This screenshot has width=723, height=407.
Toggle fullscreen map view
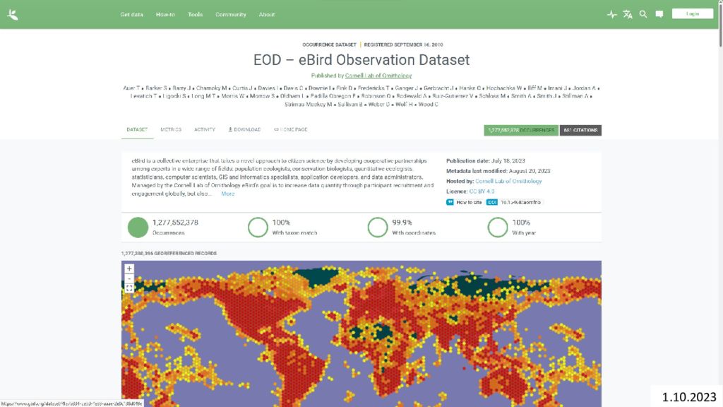coord(129,288)
